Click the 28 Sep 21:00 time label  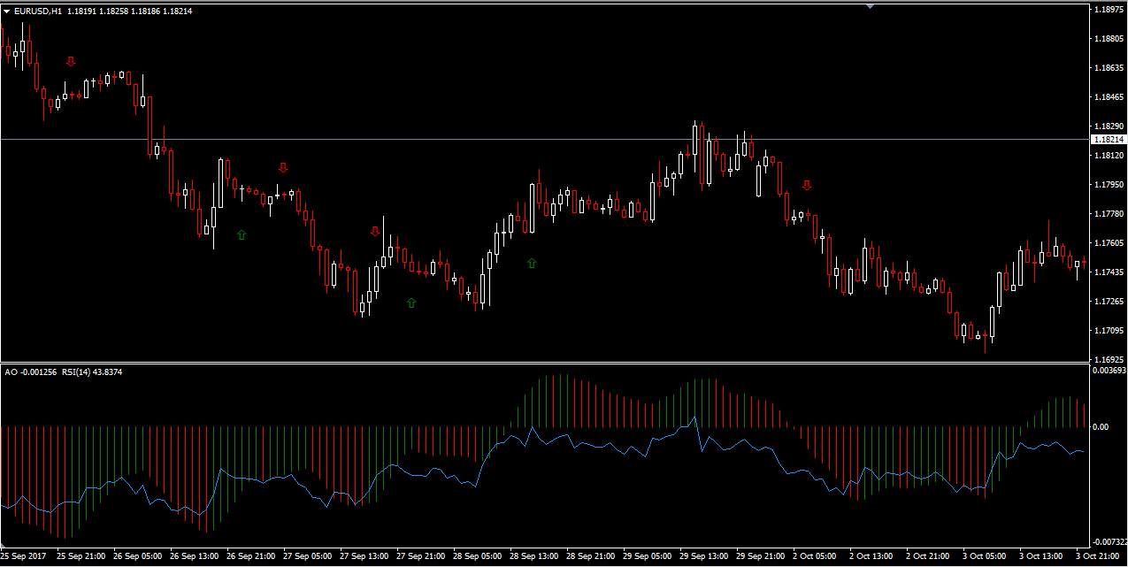[x=590, y=556]
